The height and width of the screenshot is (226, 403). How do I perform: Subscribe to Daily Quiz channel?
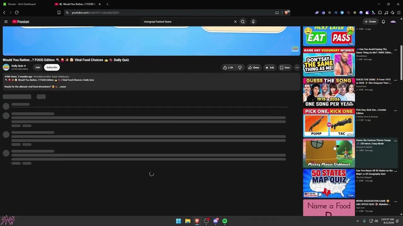[x=52, y=67]
